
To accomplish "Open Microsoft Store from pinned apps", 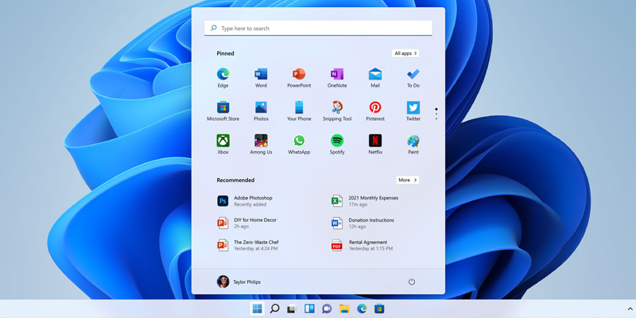I will click(223, 108).
